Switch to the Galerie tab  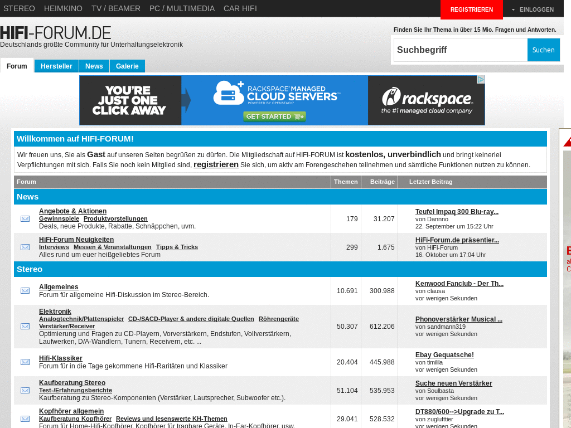(127, 66)
